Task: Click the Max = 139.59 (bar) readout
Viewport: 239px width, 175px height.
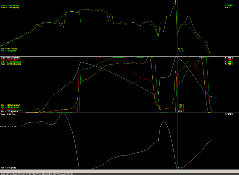Action: tap(10, 5)
